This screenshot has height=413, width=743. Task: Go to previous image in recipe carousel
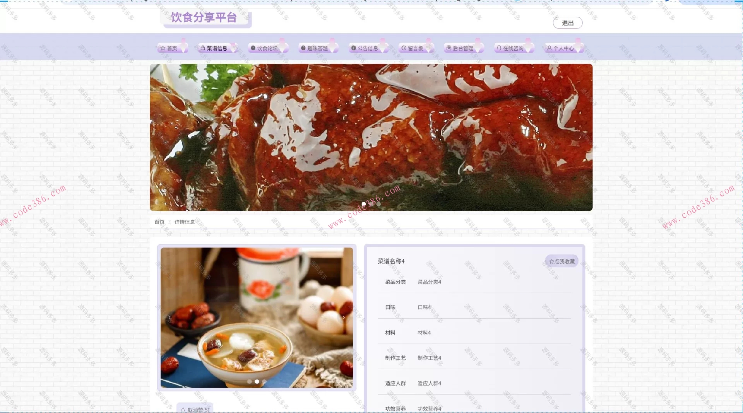coord(169,317)
